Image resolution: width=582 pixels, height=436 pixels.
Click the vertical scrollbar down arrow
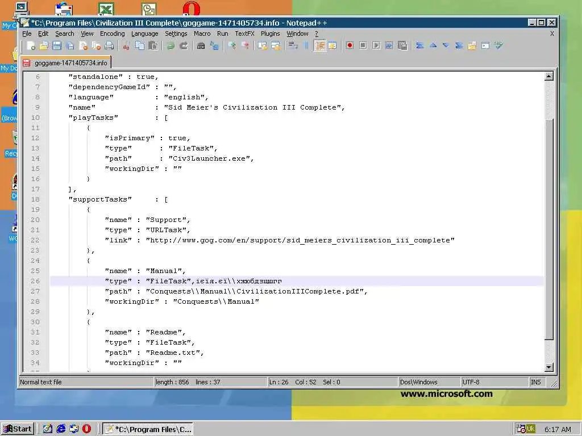click(549, 367)
